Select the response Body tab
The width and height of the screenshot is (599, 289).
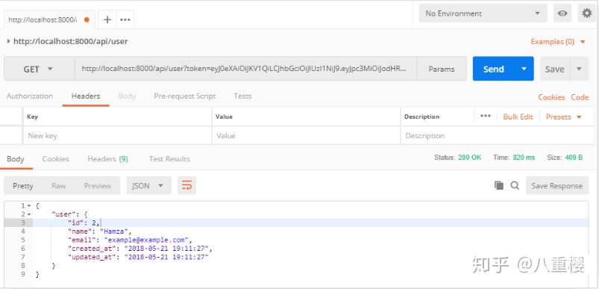(16, 158)
